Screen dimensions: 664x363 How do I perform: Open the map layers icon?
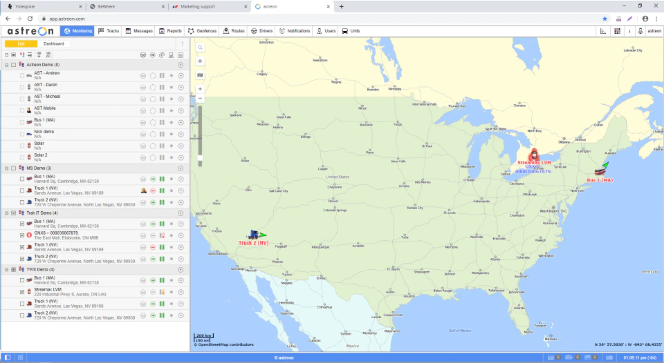click(x=200, y=75)
